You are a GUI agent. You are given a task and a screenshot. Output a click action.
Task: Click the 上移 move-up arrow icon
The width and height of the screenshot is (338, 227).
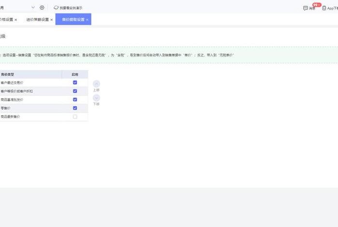coord(96,84)
